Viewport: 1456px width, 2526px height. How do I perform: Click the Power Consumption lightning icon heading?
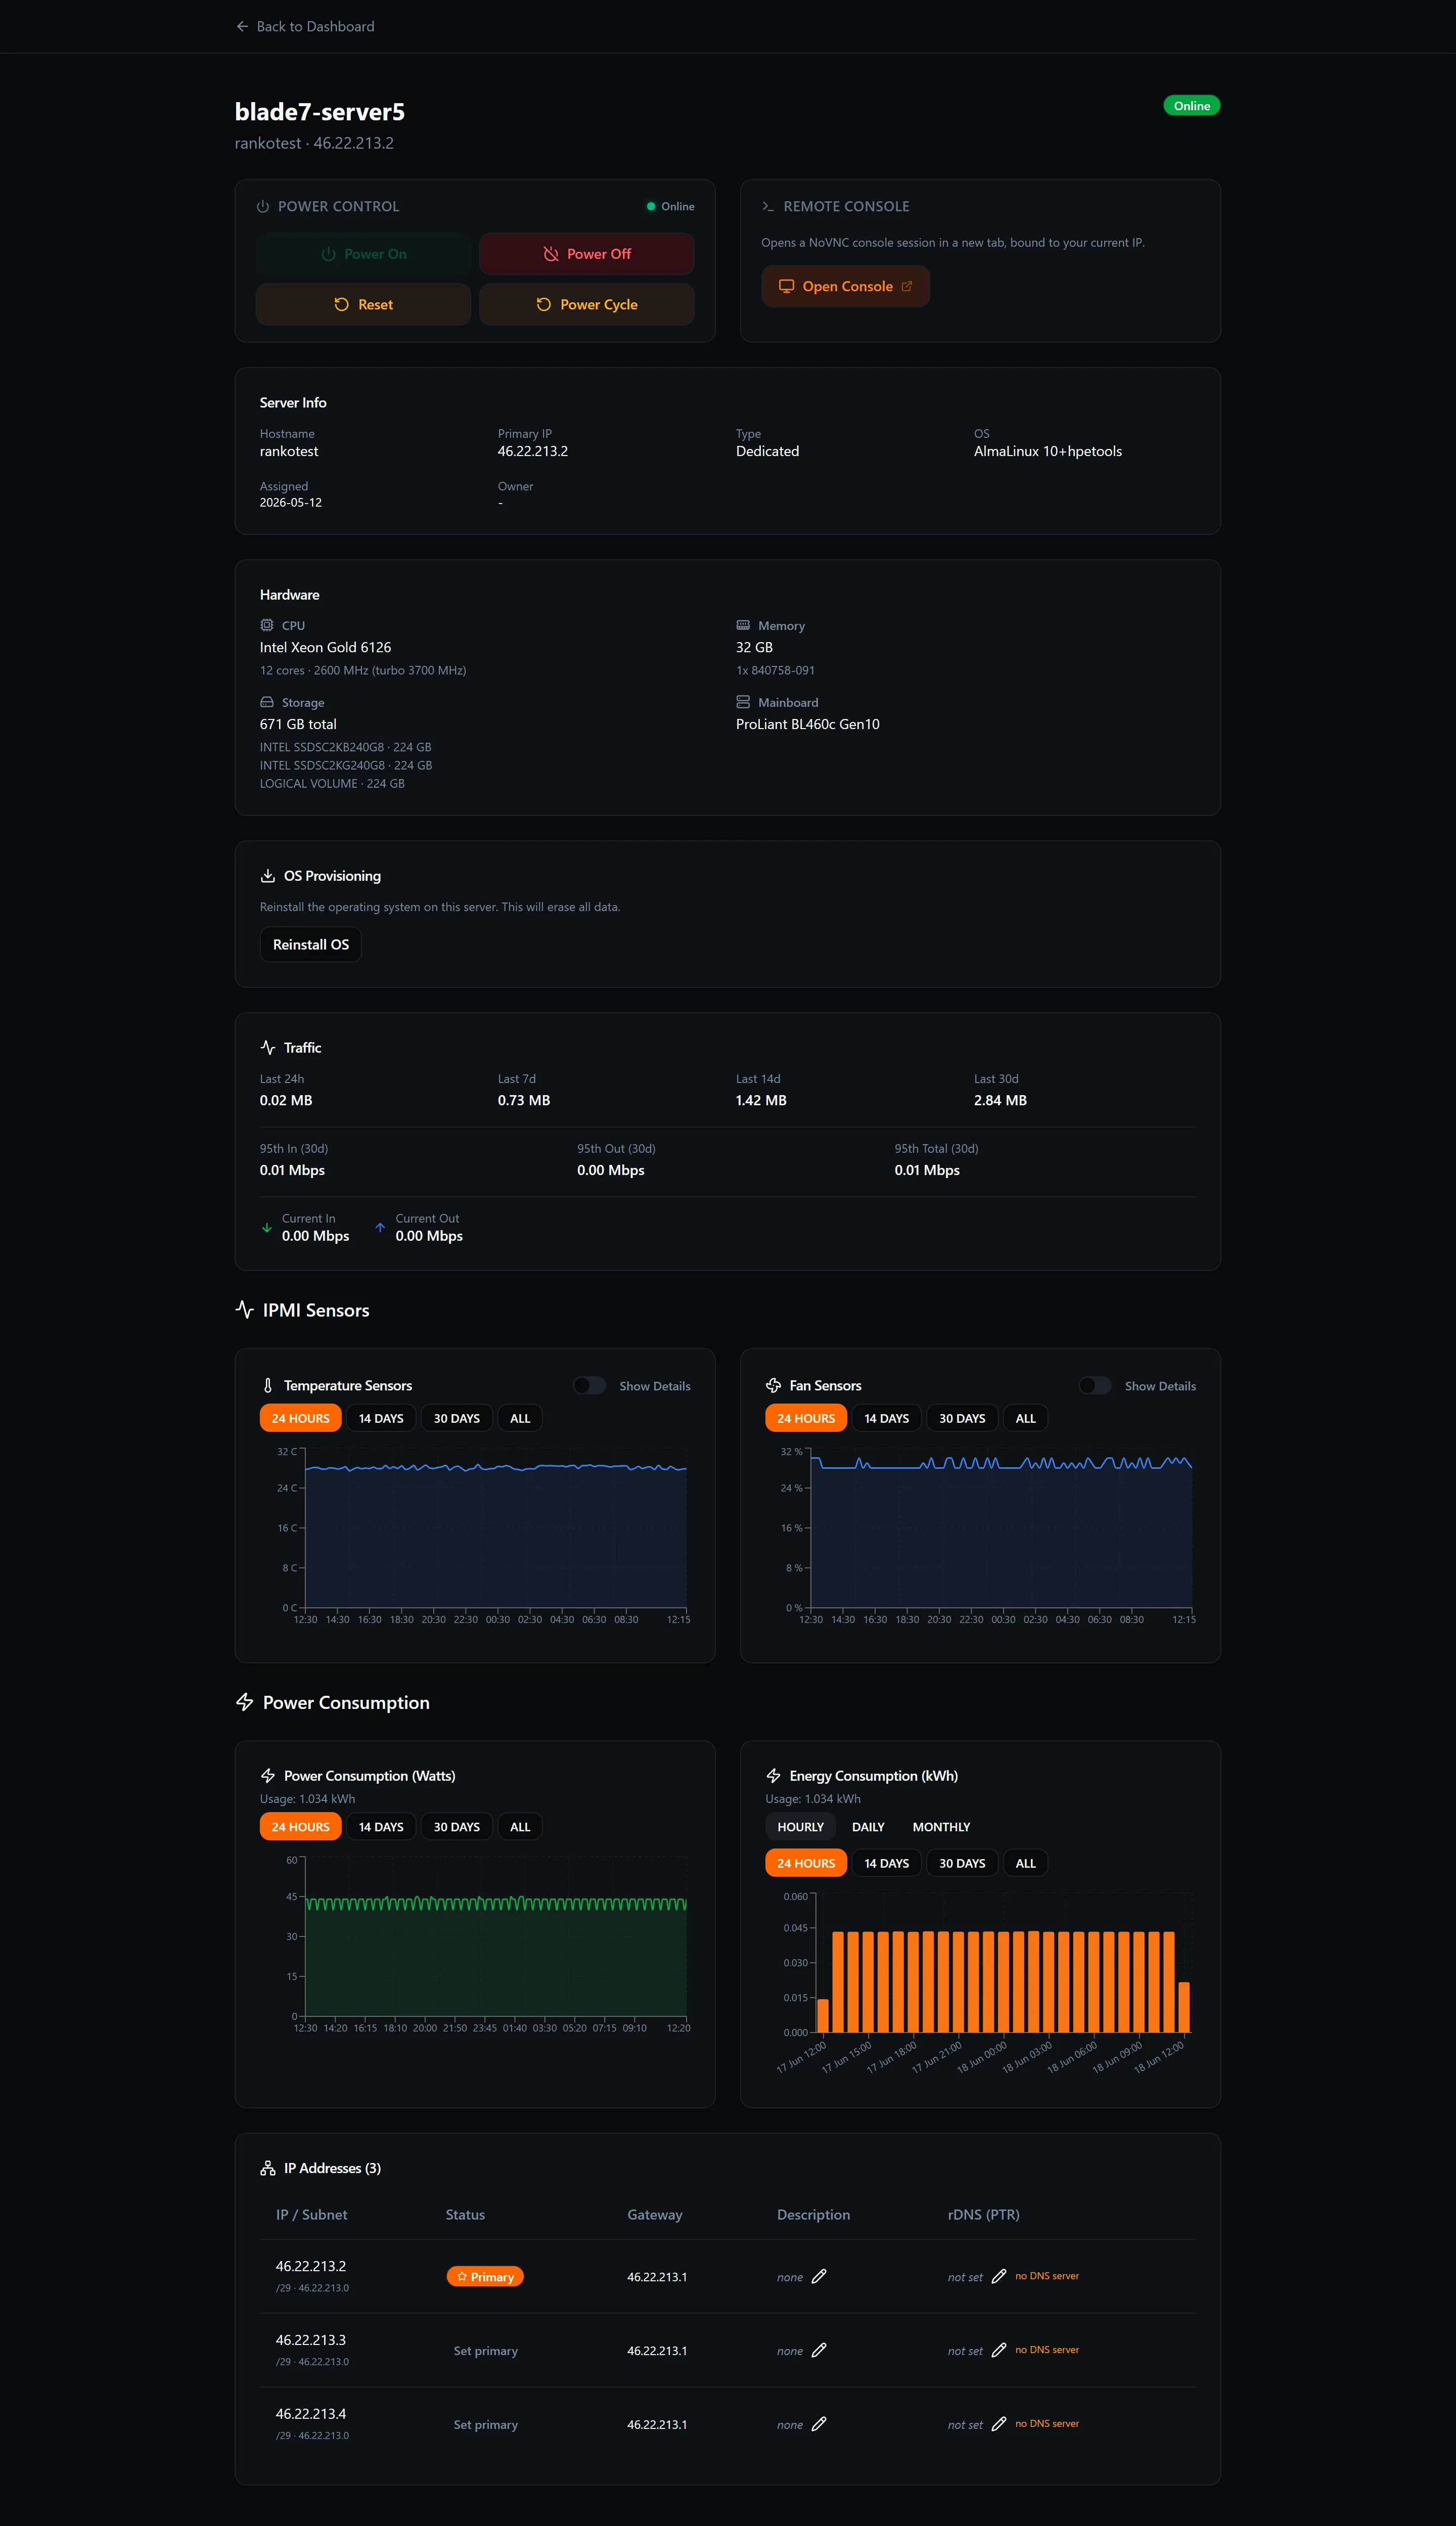pos(245,1702)
